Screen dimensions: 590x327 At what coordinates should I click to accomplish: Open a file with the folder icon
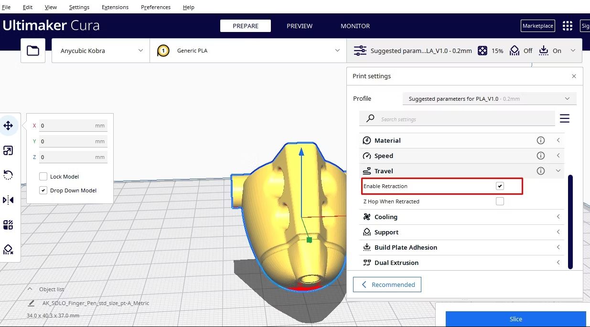pyautogui.click(x=33, y=51)
